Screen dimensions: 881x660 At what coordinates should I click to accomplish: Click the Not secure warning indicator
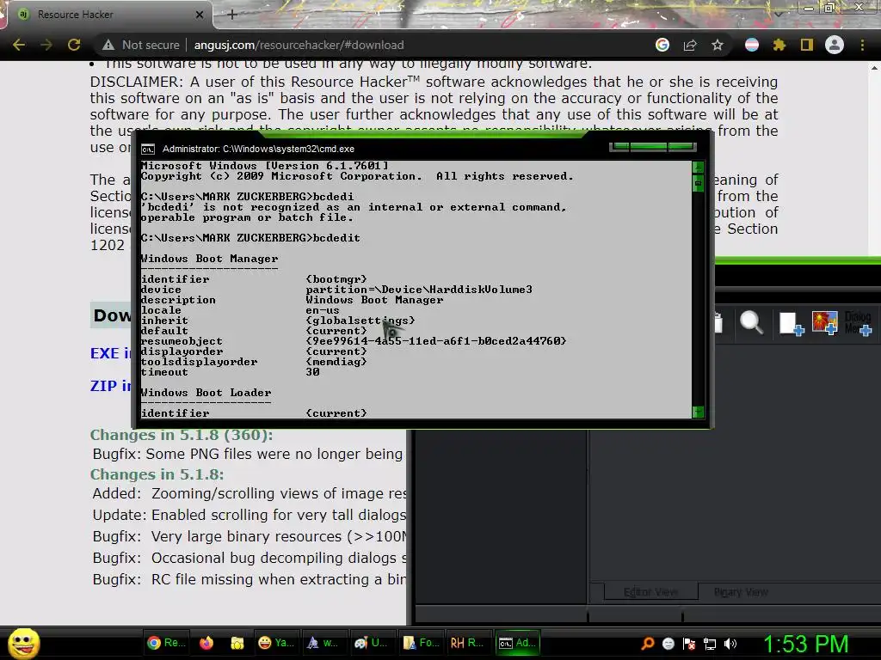tap(141, 45)
